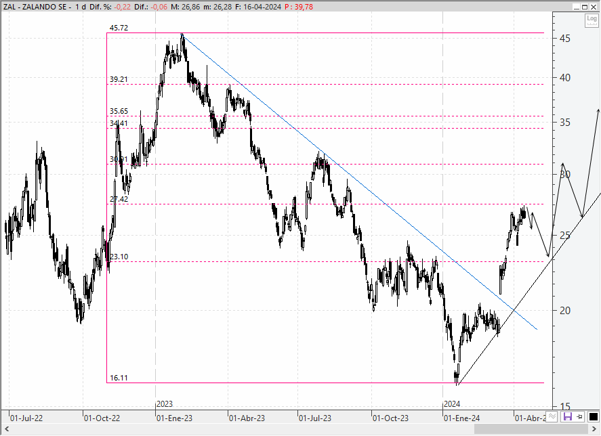Click the 15 price axis label
Viewport: 601px width, 436px height.
pyautogui.click(x=565, y=406)
